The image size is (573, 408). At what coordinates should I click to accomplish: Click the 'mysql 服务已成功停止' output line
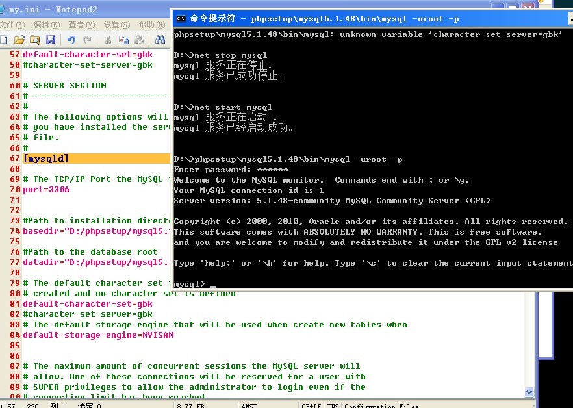tap(228, 77)
